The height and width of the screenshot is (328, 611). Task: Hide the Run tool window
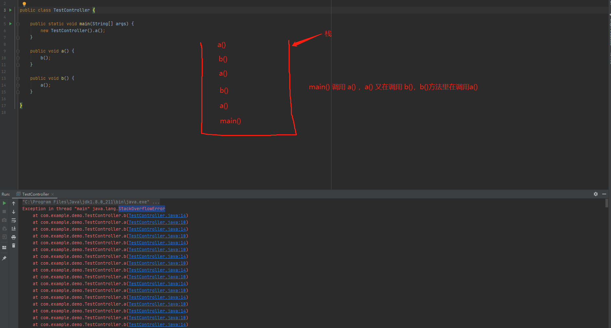[x=604, y=194]
